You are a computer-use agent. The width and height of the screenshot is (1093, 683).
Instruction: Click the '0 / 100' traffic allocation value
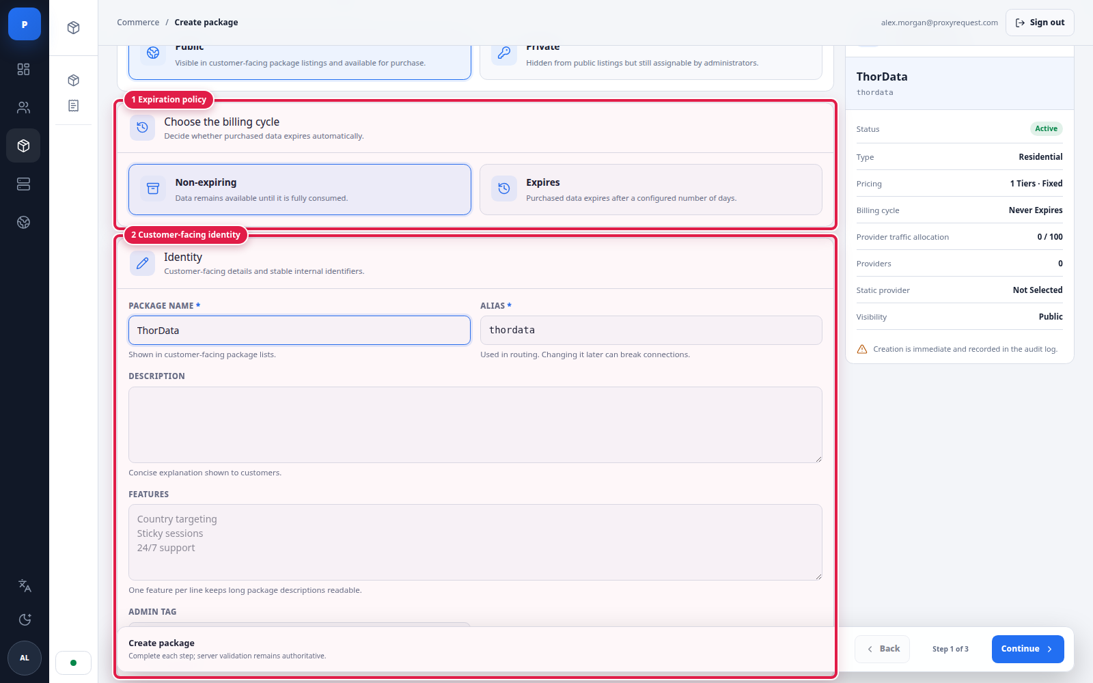(1050, 237)
